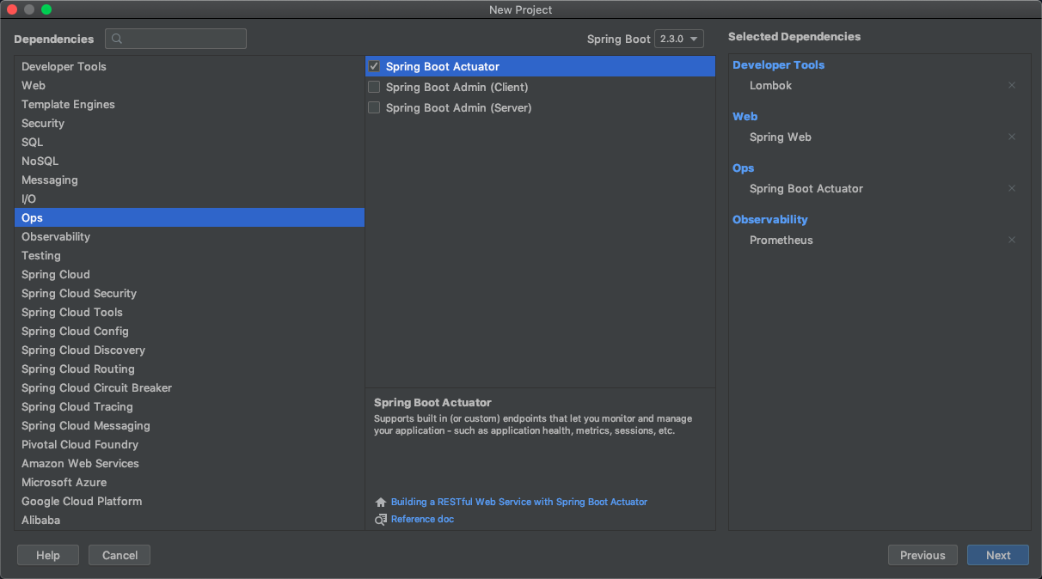Remove Spring Web from selected dependencies

pyautogui.click(x=1012, y=137)
